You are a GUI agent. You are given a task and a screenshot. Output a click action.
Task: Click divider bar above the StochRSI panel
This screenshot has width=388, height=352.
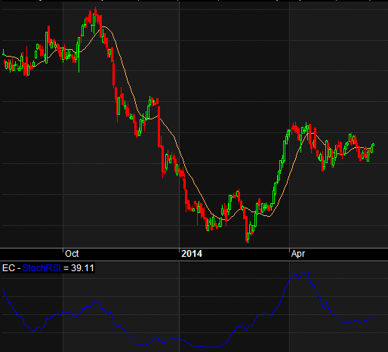(x=194, y=261)
